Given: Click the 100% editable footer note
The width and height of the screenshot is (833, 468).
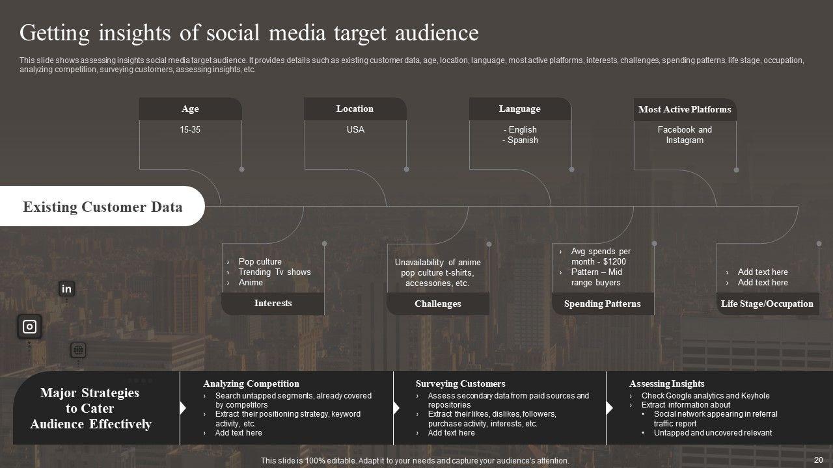Looking at the screenshot, I should (415, 461).
